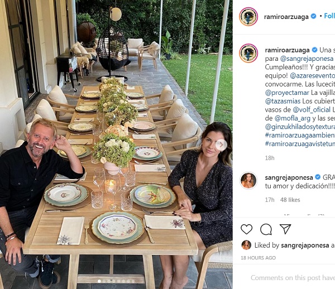Open comments using the speech bubble icon
The height and width of the screenshot is (289, 335).
(x=266, y=229)
